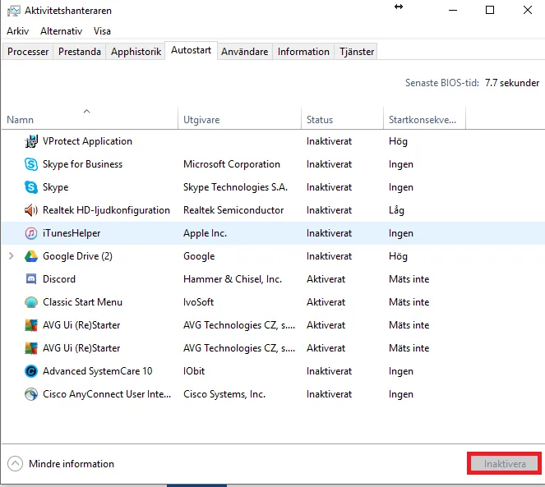Sort by the Startkonsekvens column header
Viewport: 545px width, 487px height.
tap(423, 120)
